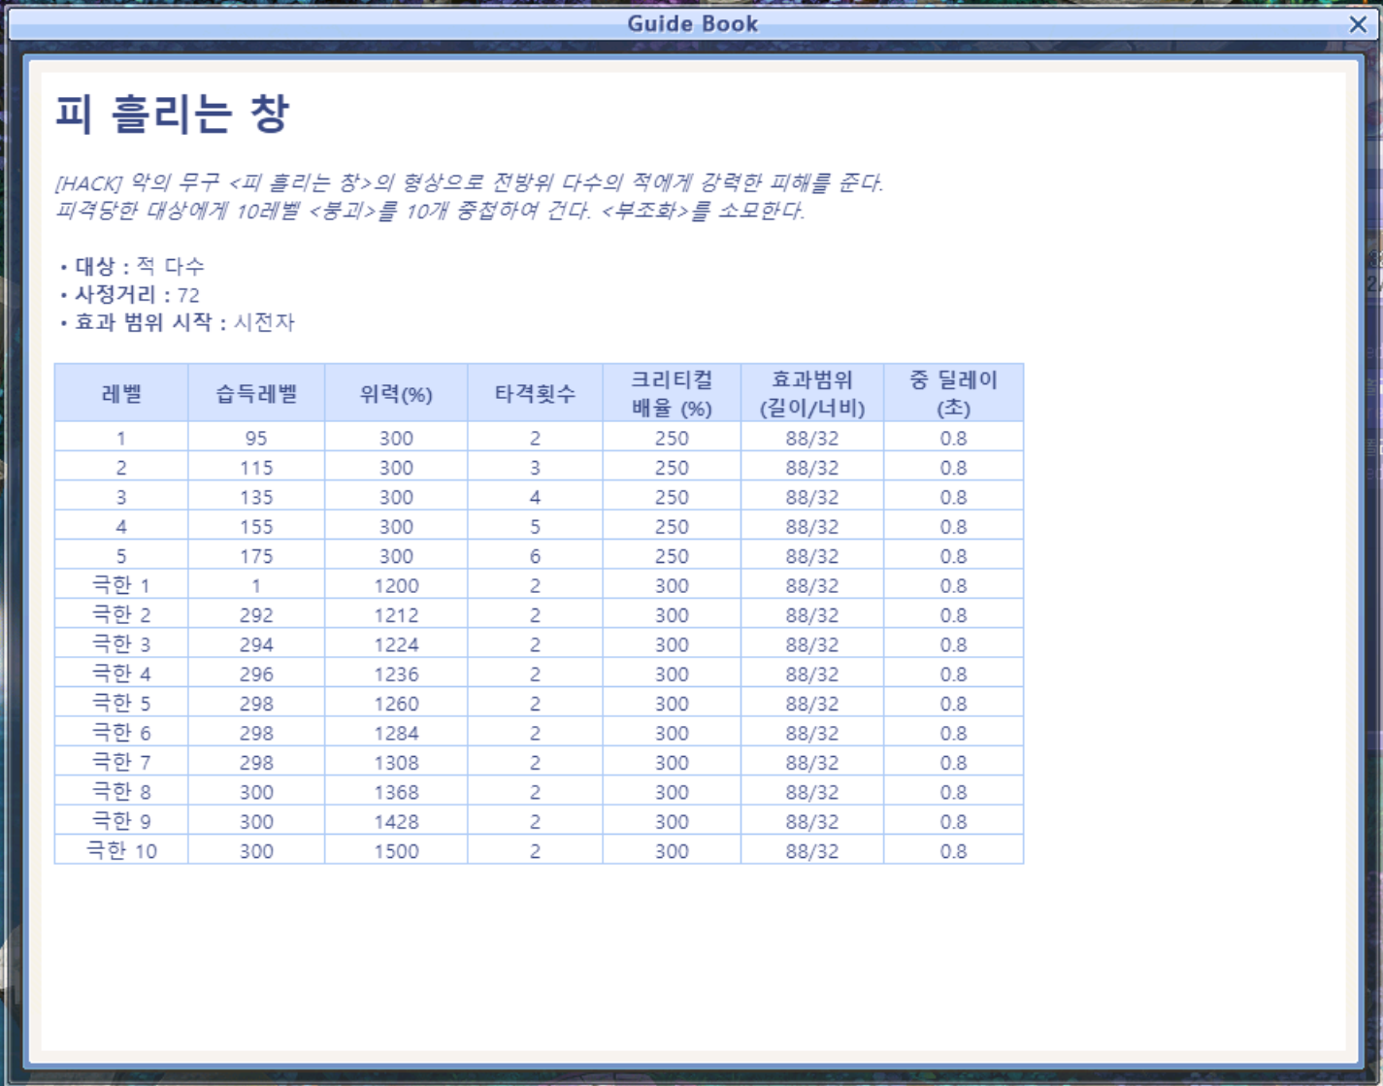Click the 극한 2 level cell

pyautogui.click(x=121, y=615)
